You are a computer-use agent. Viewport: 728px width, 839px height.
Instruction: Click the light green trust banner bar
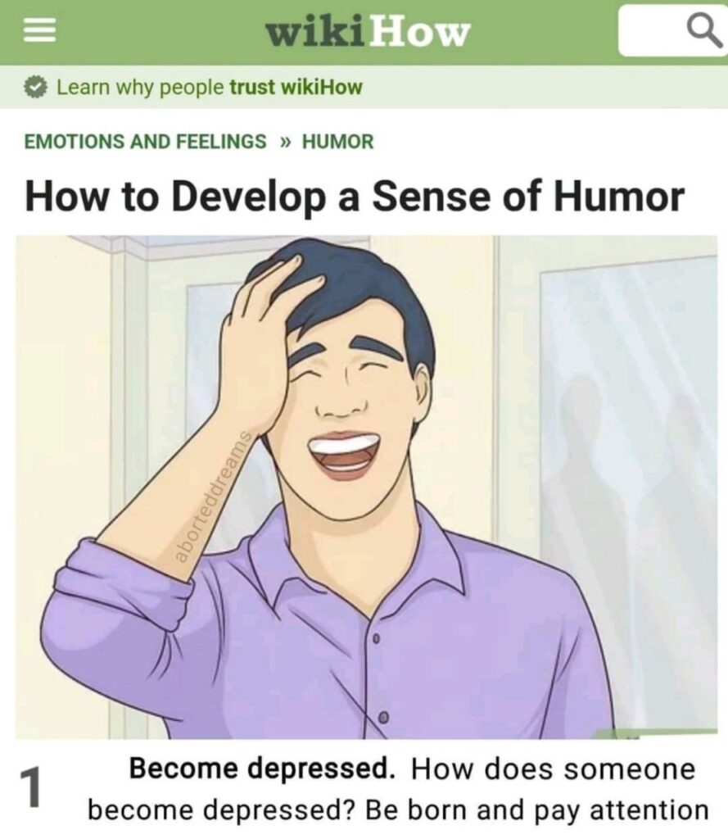click(364, 87)
